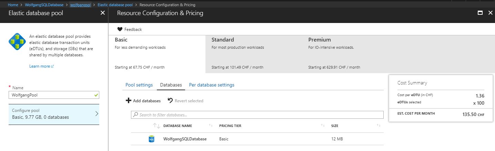Open WolfgangSQLDatabase breadcrumb link
This screenshot has width=495, height=151.
coord(44,5)
